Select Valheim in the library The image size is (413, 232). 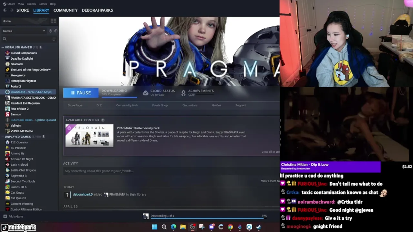pyautogui.click(x=16, y=126)
